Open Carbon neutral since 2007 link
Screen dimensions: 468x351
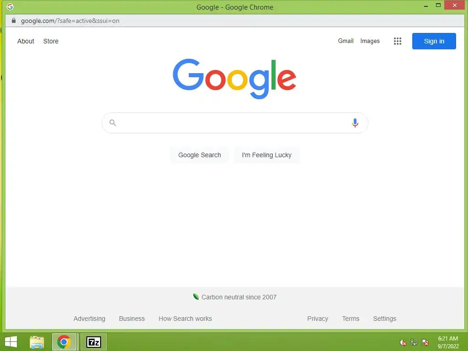(x=239, y=297)
